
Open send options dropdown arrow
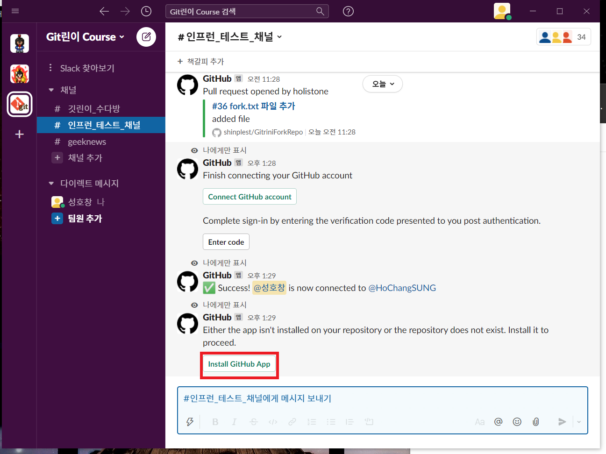point(579,422)
